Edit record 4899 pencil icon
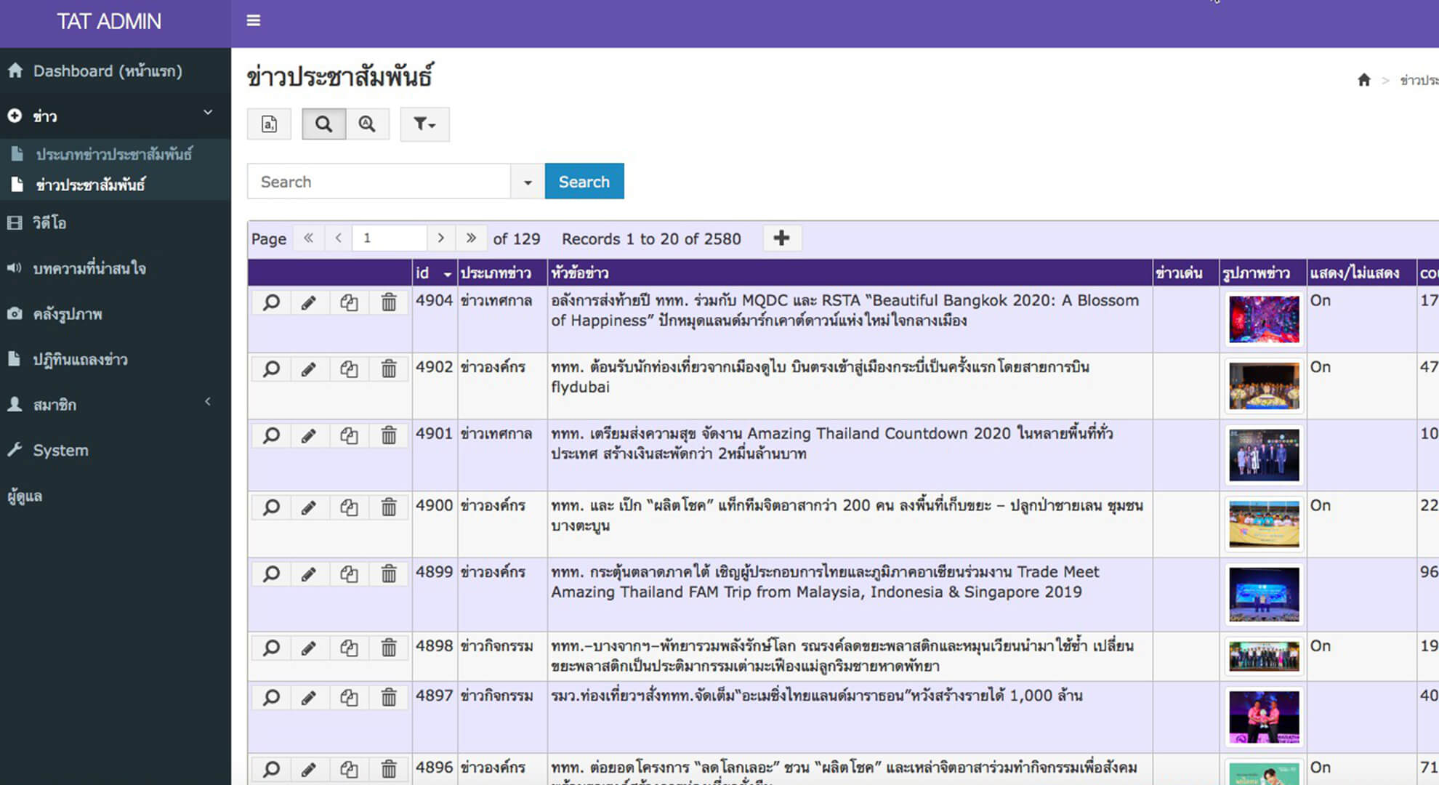 click(x=309, y=574)
